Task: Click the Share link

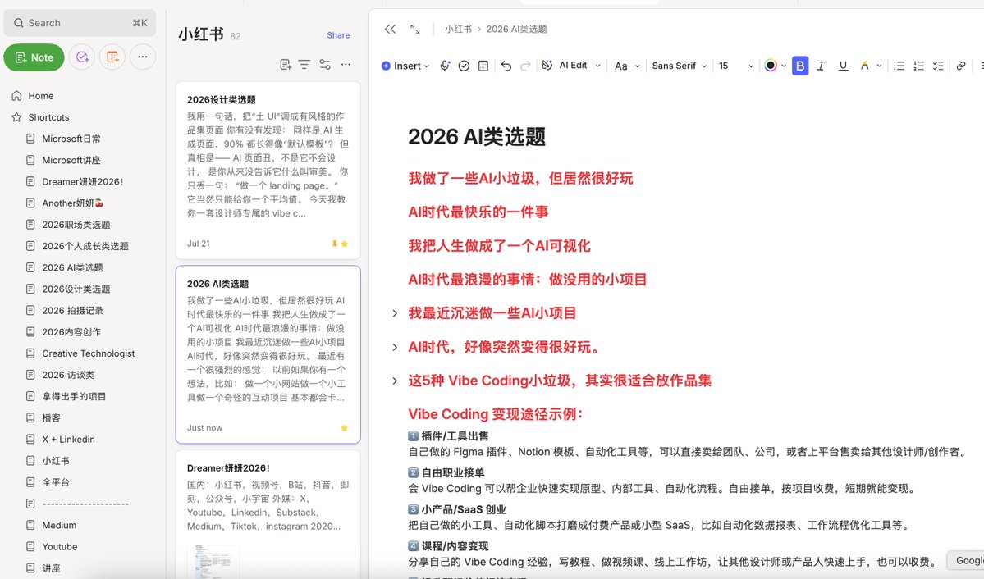Action: (x=338, y=35)
